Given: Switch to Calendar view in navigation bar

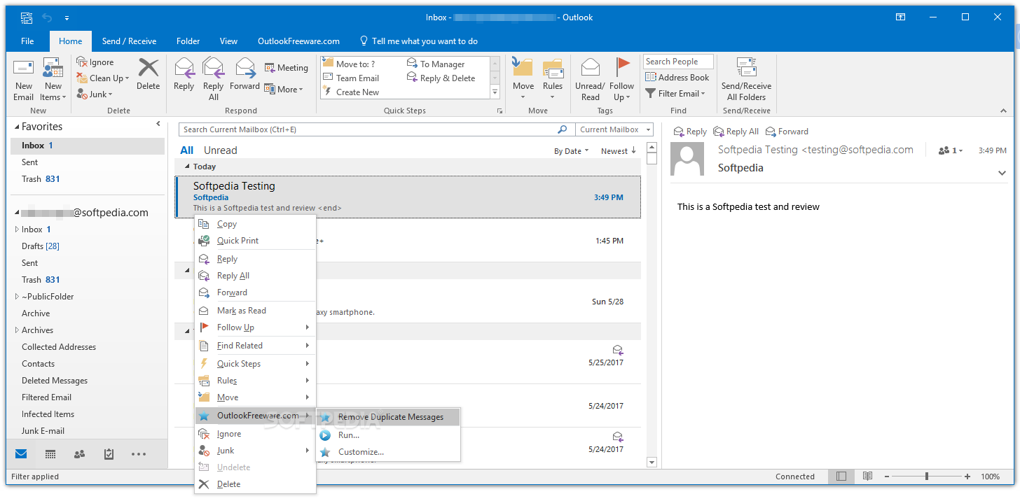Looking at the screenshot, I should pyautogui.click(x=50, y=454).
